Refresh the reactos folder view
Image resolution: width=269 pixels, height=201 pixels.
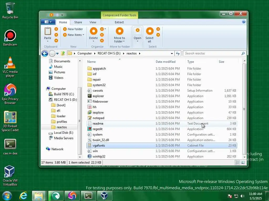tap(178, 53)
